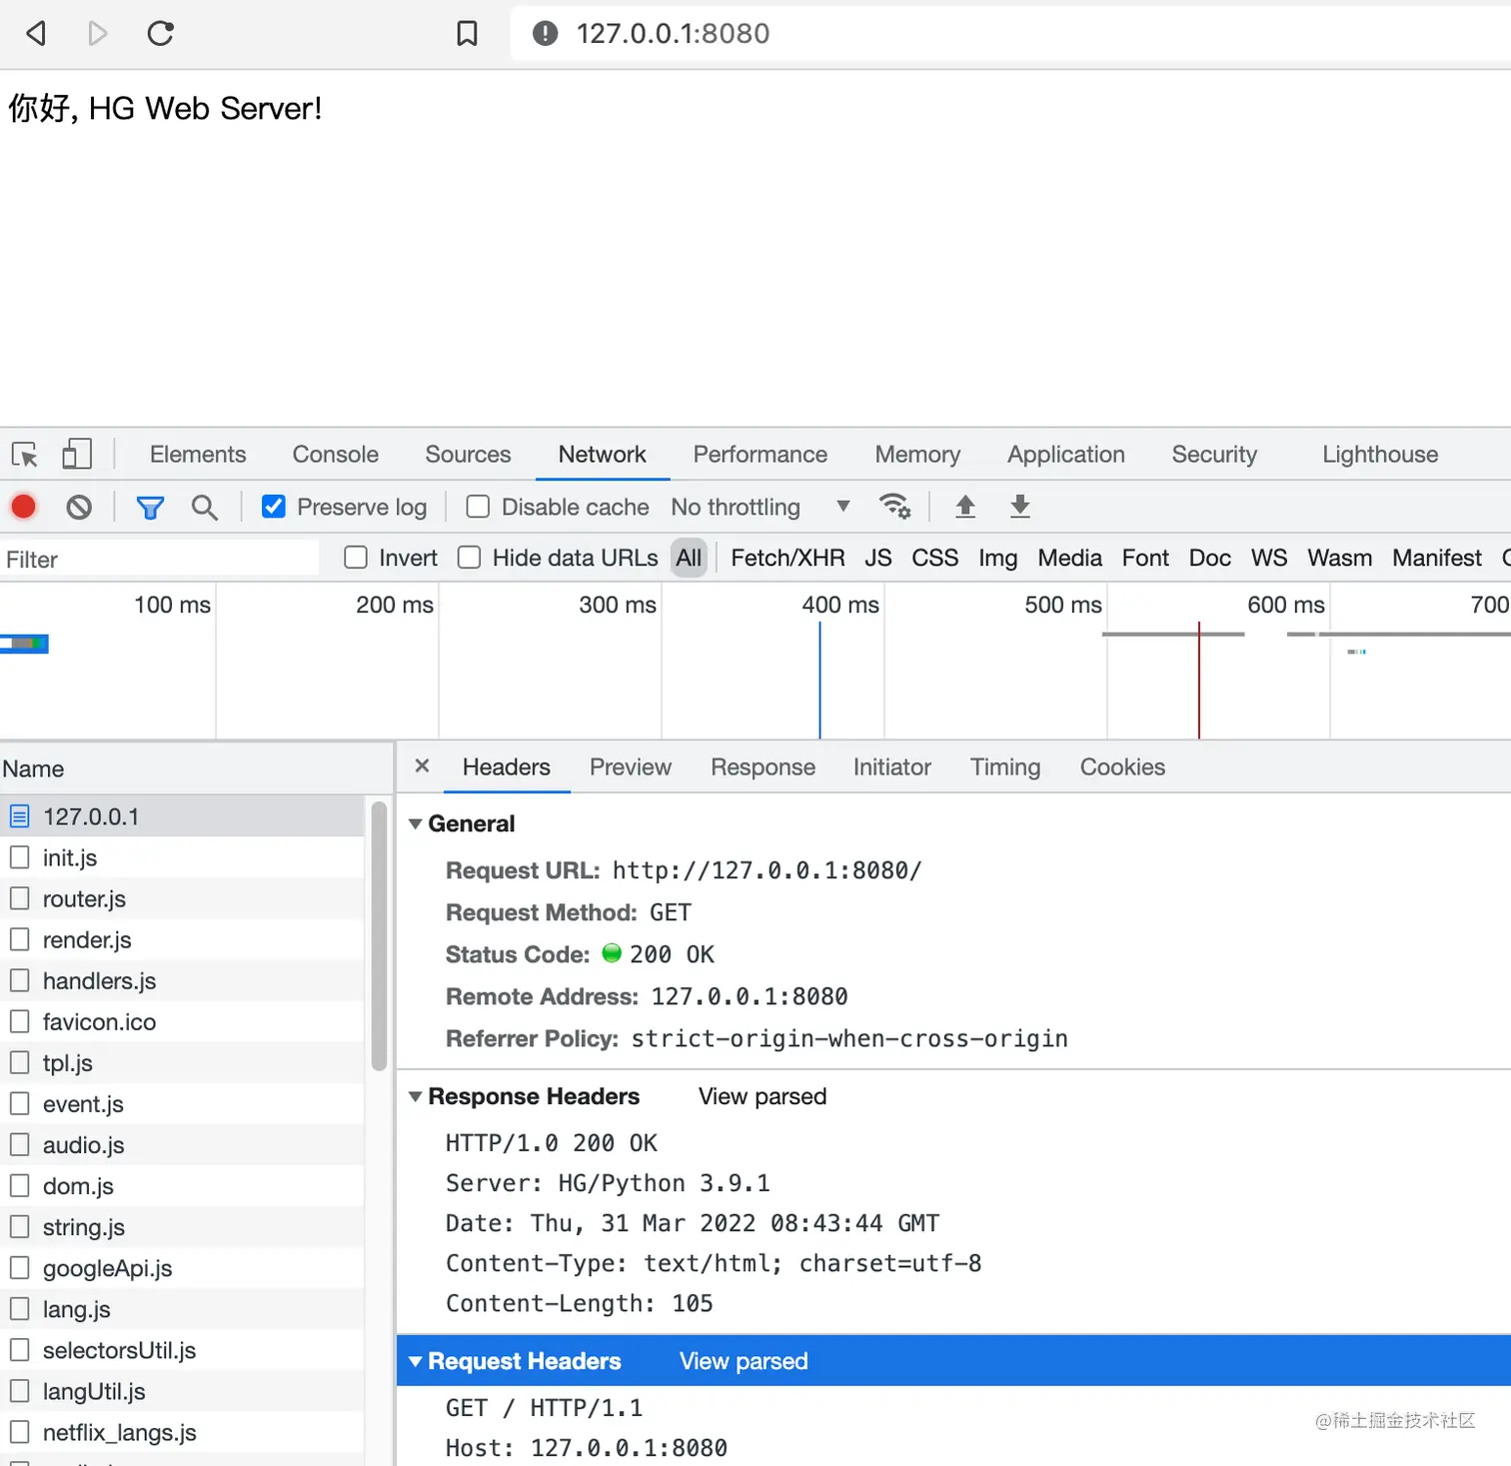Filter requests by Fetch/XHR

click(x=787, y=558)
